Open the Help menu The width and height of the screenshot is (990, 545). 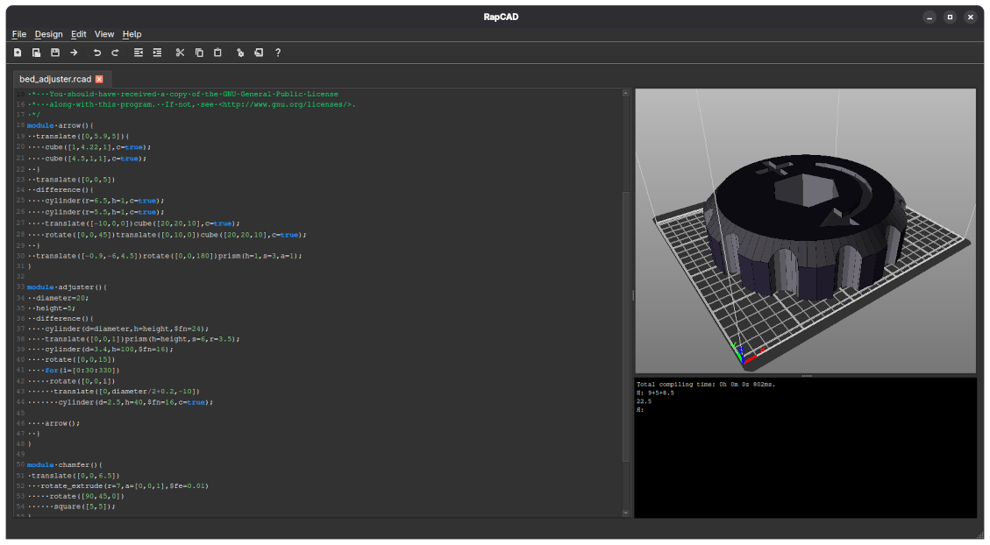click(x=132, y=34)
